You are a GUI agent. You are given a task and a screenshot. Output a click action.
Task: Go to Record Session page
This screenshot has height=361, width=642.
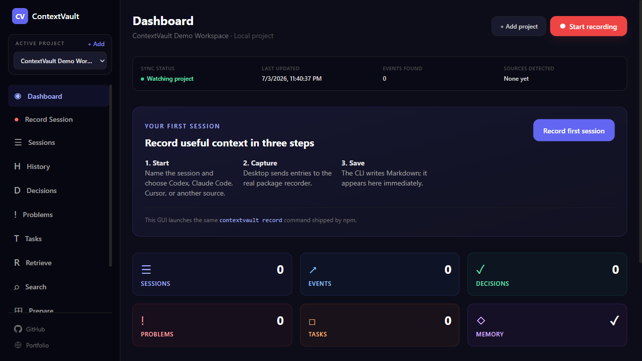tap(59, 119)
